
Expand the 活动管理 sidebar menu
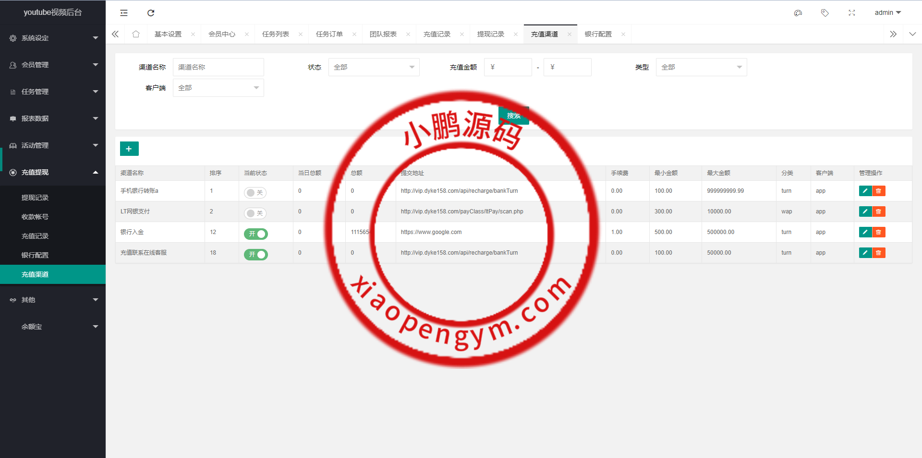pyautogui.click(x=53, y=145)
